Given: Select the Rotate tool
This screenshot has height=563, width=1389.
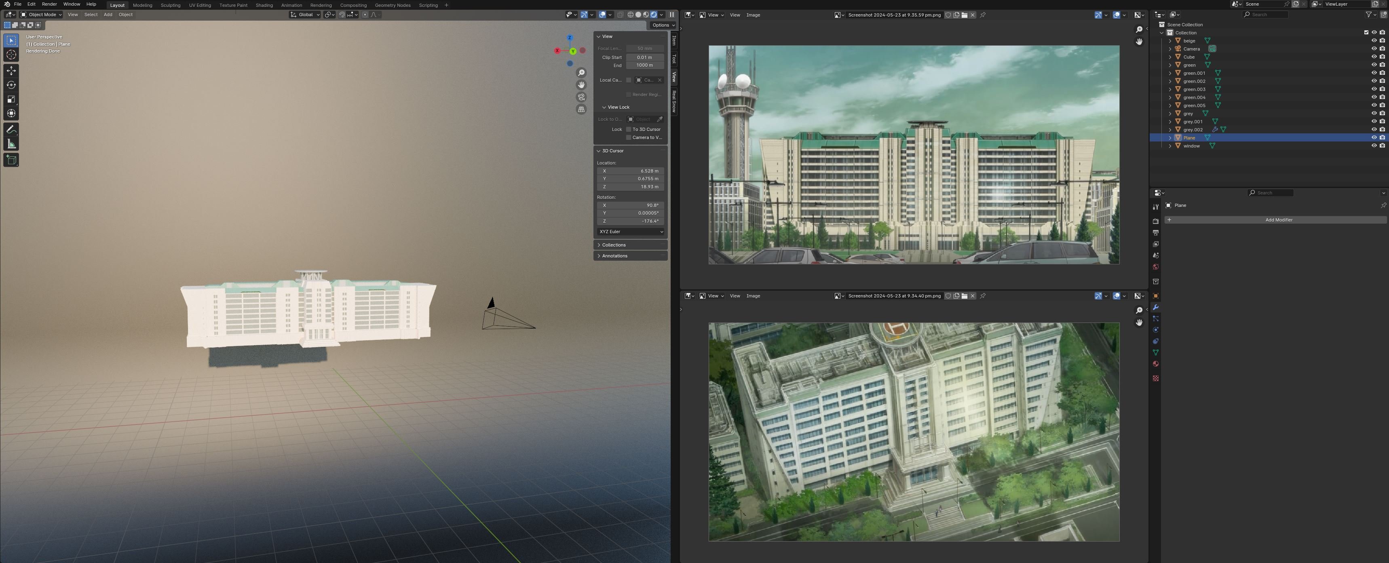Looking at the screenshot, I should click(x=11, y=84).
